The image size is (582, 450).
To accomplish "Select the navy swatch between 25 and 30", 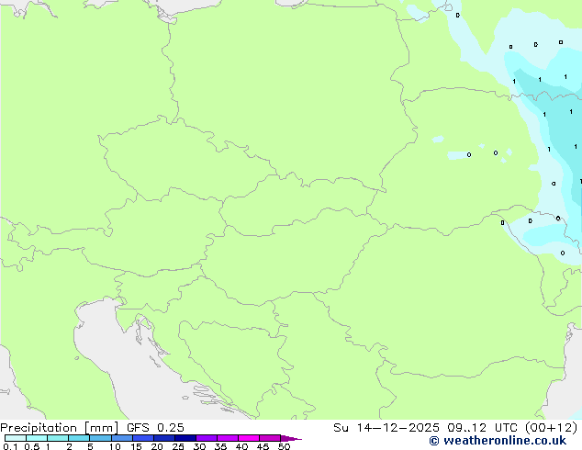I will [x=185, y=438].
